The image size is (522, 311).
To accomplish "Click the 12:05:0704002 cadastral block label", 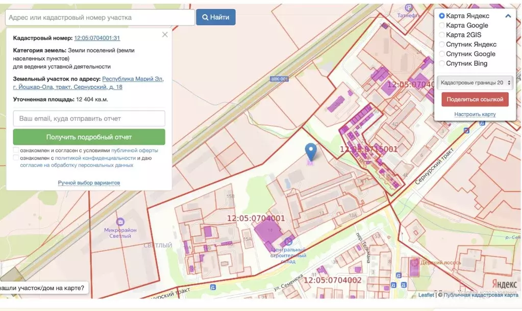I will click(x=332, y=280).
